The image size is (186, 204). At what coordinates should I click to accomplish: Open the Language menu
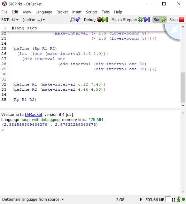44,12
